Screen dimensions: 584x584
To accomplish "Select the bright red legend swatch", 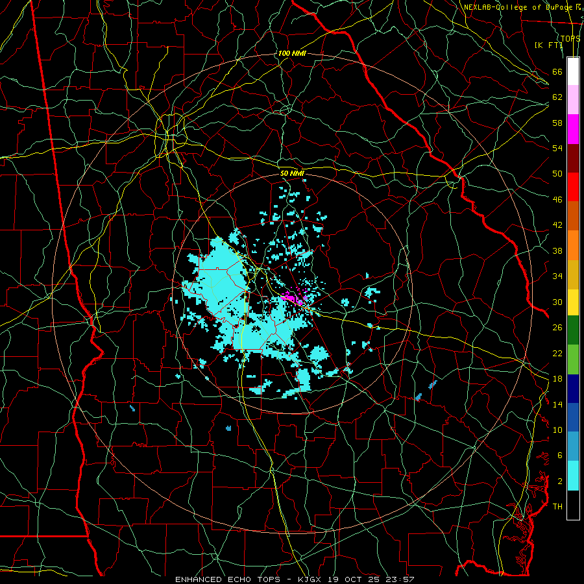I will pos(573,187).
